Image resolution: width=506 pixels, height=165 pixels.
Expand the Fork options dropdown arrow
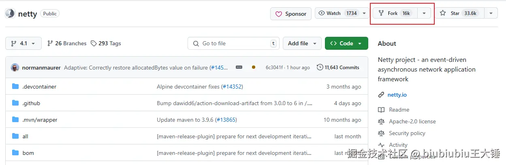[x=424, y=13]
